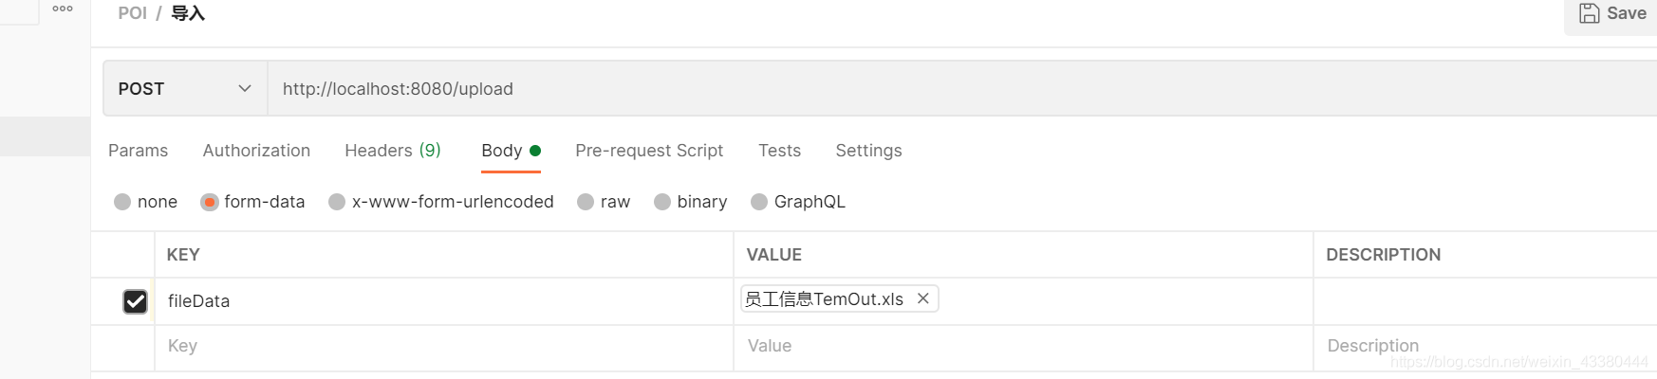
Task: Click the POI breadcrumb link
Action: tap(132, 13)
